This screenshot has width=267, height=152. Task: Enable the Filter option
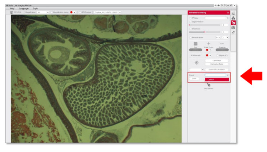(190, 18)
